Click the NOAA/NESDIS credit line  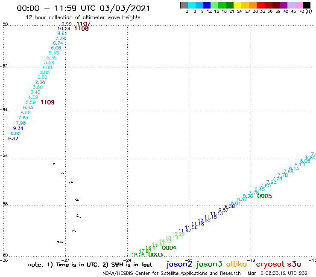click(x=172, y=273)
